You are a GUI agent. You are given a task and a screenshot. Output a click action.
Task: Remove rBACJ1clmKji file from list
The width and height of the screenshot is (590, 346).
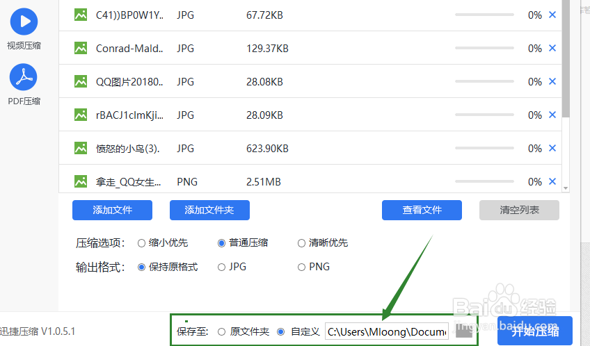pyautogui.click(x=552, y=115)
